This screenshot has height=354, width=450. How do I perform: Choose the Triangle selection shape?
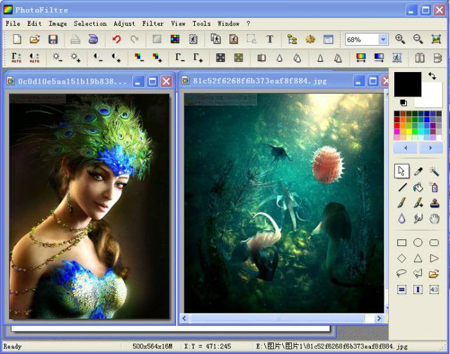click(x=418, y=258)
